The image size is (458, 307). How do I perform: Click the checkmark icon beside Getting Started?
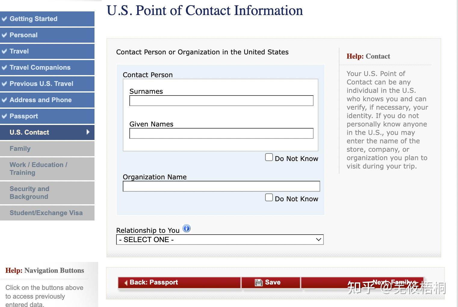(x=4, y=19)
